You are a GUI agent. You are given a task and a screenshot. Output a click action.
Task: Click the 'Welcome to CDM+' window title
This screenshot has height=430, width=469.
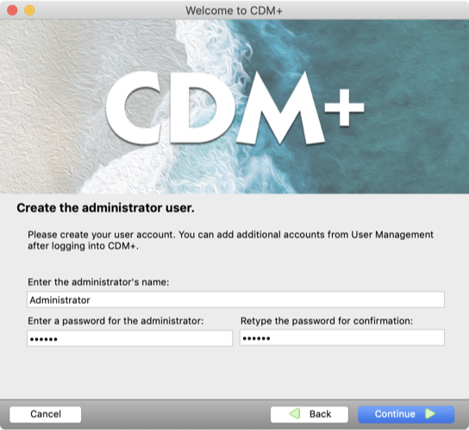coord(234,10)
